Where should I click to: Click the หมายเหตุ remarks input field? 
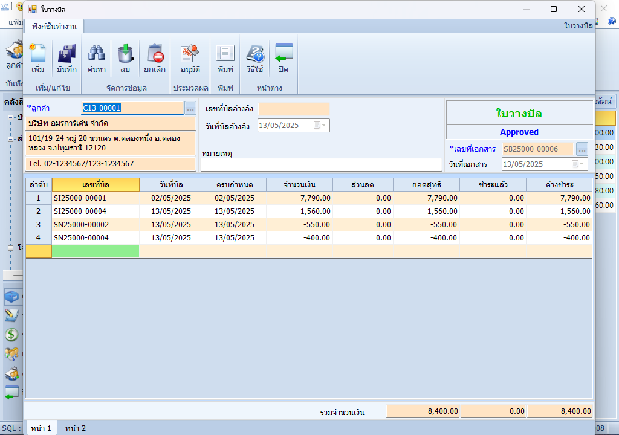[x=321, y=164]
